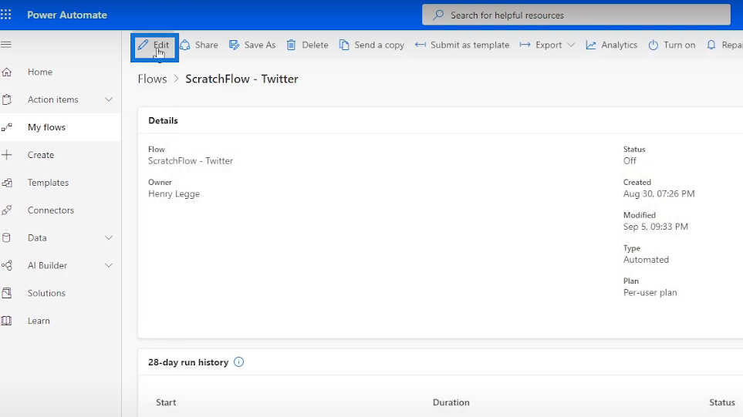The height and width of the screenshot is (417, 743).
Task: Click the Analytics button label
Action: coord(620,45)
